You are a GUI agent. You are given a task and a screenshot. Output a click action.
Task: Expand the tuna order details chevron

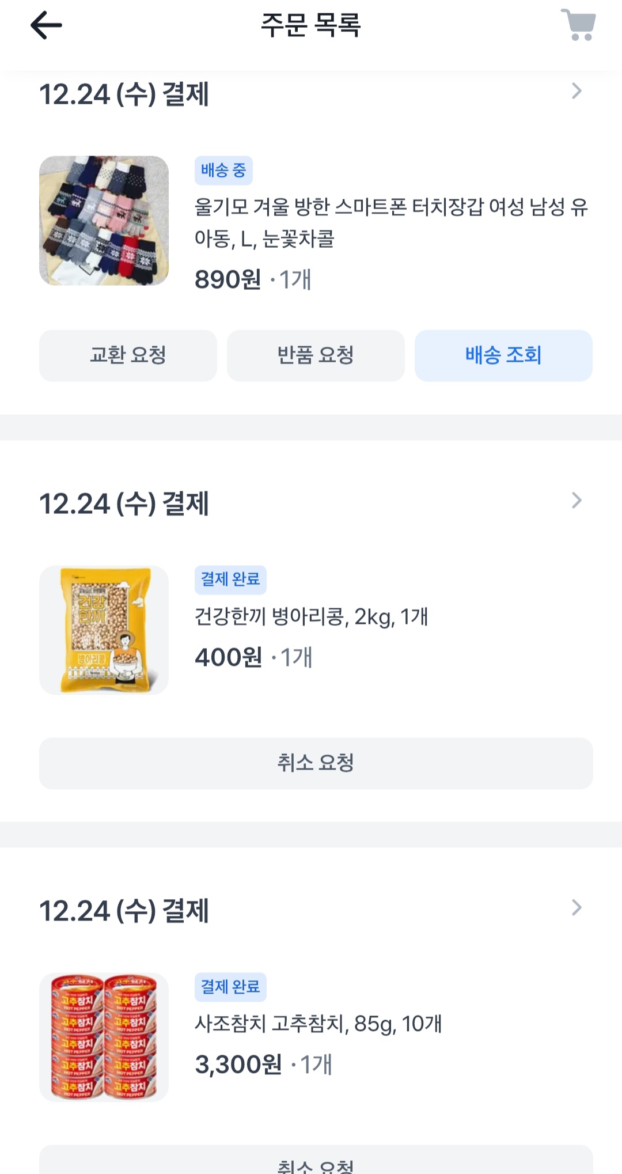click(x=577, y=908)
